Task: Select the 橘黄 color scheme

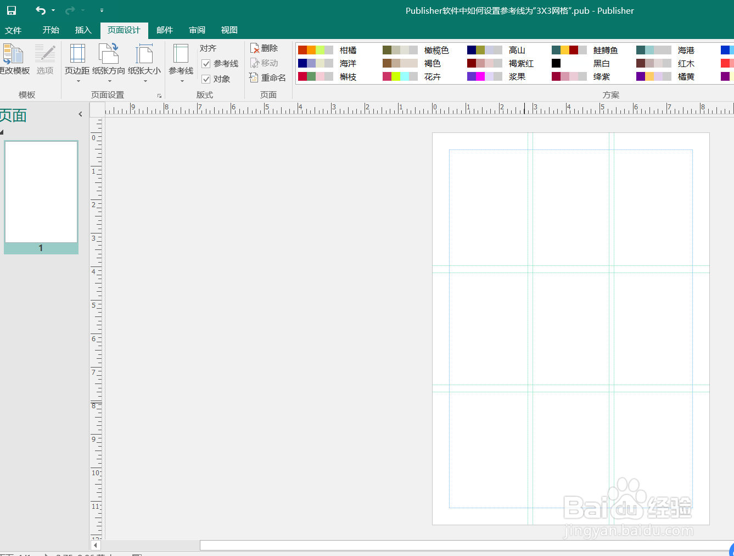Action: point(665,76)
